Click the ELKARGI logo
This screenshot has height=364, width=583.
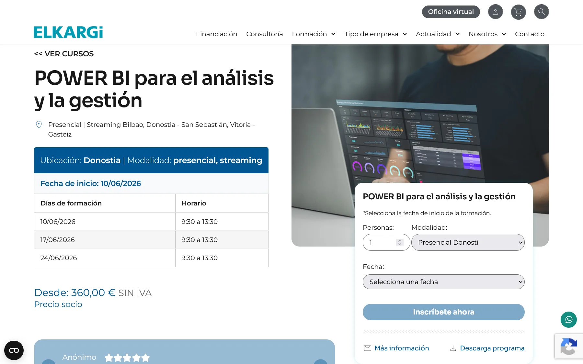click(x=68, y=32)
